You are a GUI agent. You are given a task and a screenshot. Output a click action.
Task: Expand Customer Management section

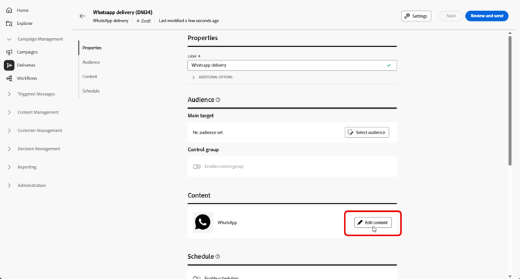point(9,131)
